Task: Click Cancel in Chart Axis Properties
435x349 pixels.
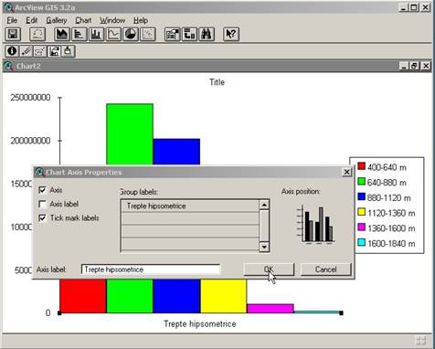Action: click(326, 270)
